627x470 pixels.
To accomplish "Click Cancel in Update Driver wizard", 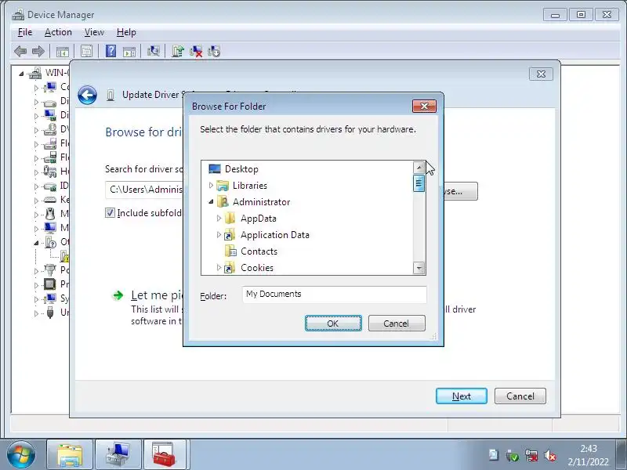I will pos(520,396).
